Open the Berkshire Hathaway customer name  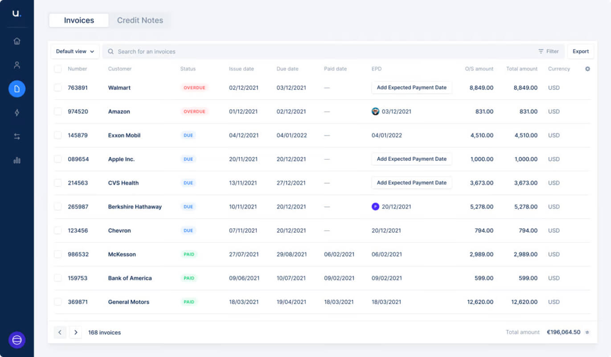135,207
